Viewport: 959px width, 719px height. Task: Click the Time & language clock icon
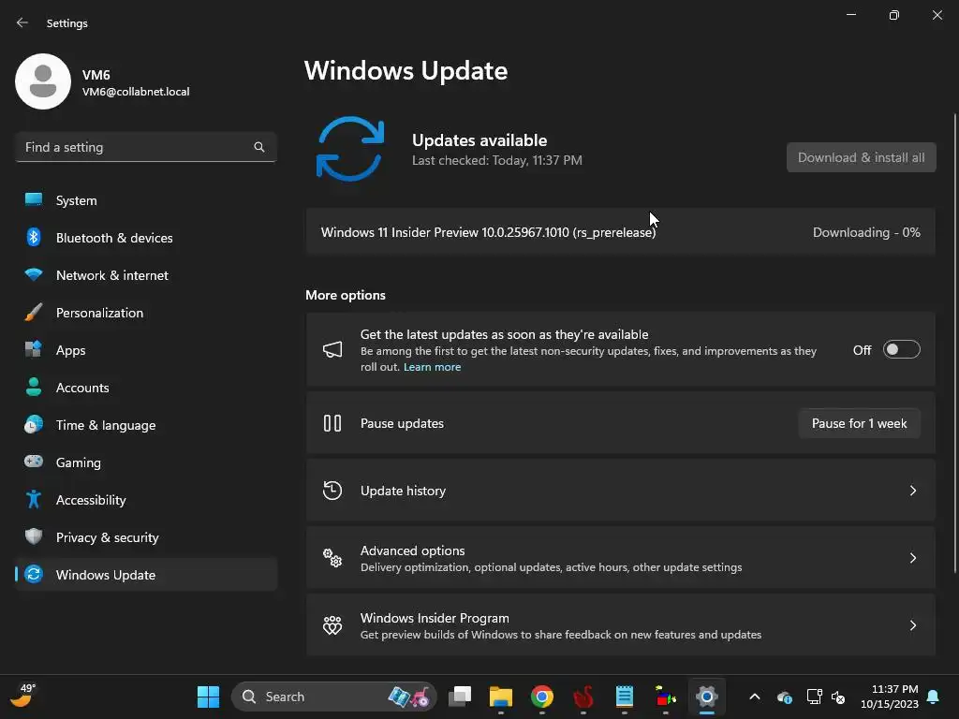click(x=34, y=424)
